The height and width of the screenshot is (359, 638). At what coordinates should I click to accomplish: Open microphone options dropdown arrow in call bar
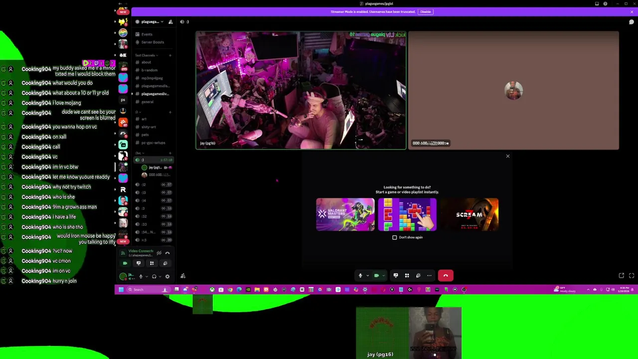pos(367,275)
